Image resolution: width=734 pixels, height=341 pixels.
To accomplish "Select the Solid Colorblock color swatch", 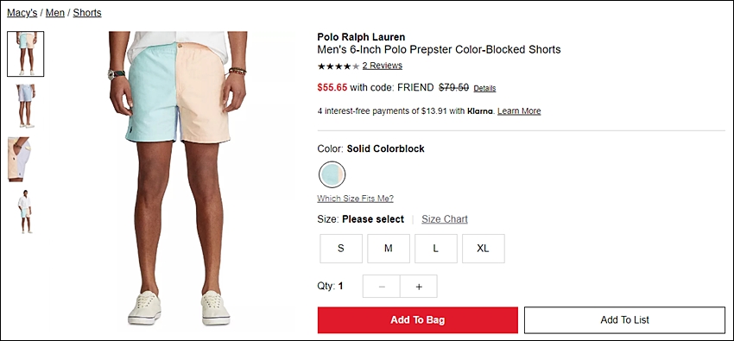I will pos(332,174).
